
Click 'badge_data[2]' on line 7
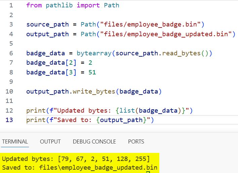(51, 63)
